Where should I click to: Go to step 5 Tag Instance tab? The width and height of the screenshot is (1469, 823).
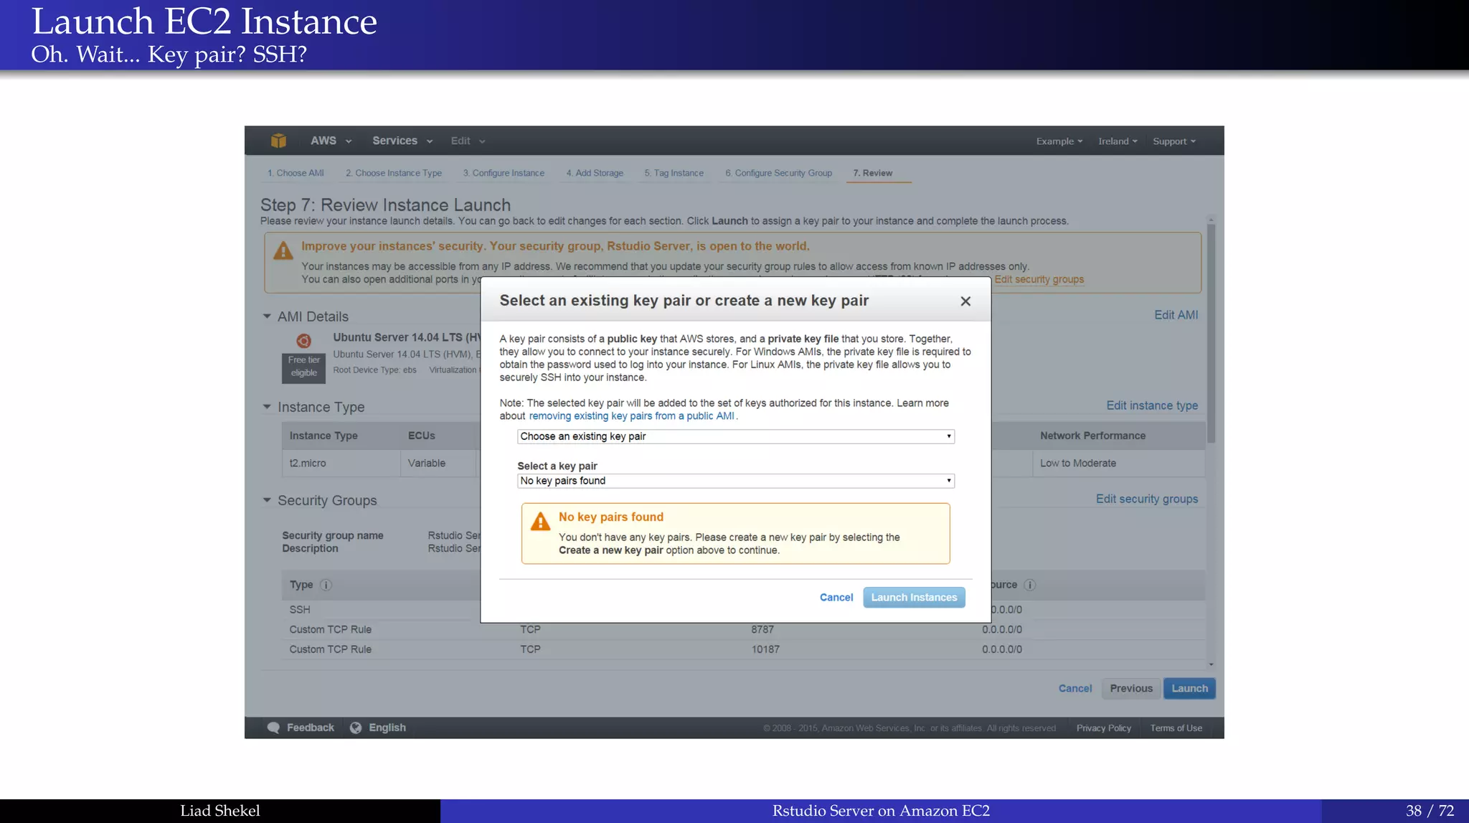pos(674,173)
